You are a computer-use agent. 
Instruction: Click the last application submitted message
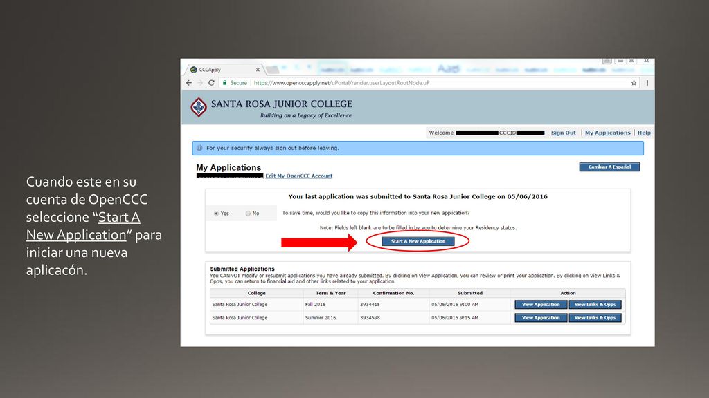[418, 197]
